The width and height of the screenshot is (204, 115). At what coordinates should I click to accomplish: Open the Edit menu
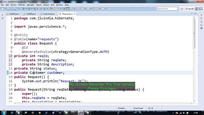(7, 5)
